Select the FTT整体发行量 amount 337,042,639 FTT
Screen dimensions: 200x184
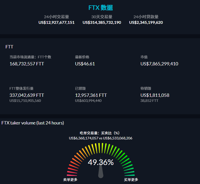point(27,95)
